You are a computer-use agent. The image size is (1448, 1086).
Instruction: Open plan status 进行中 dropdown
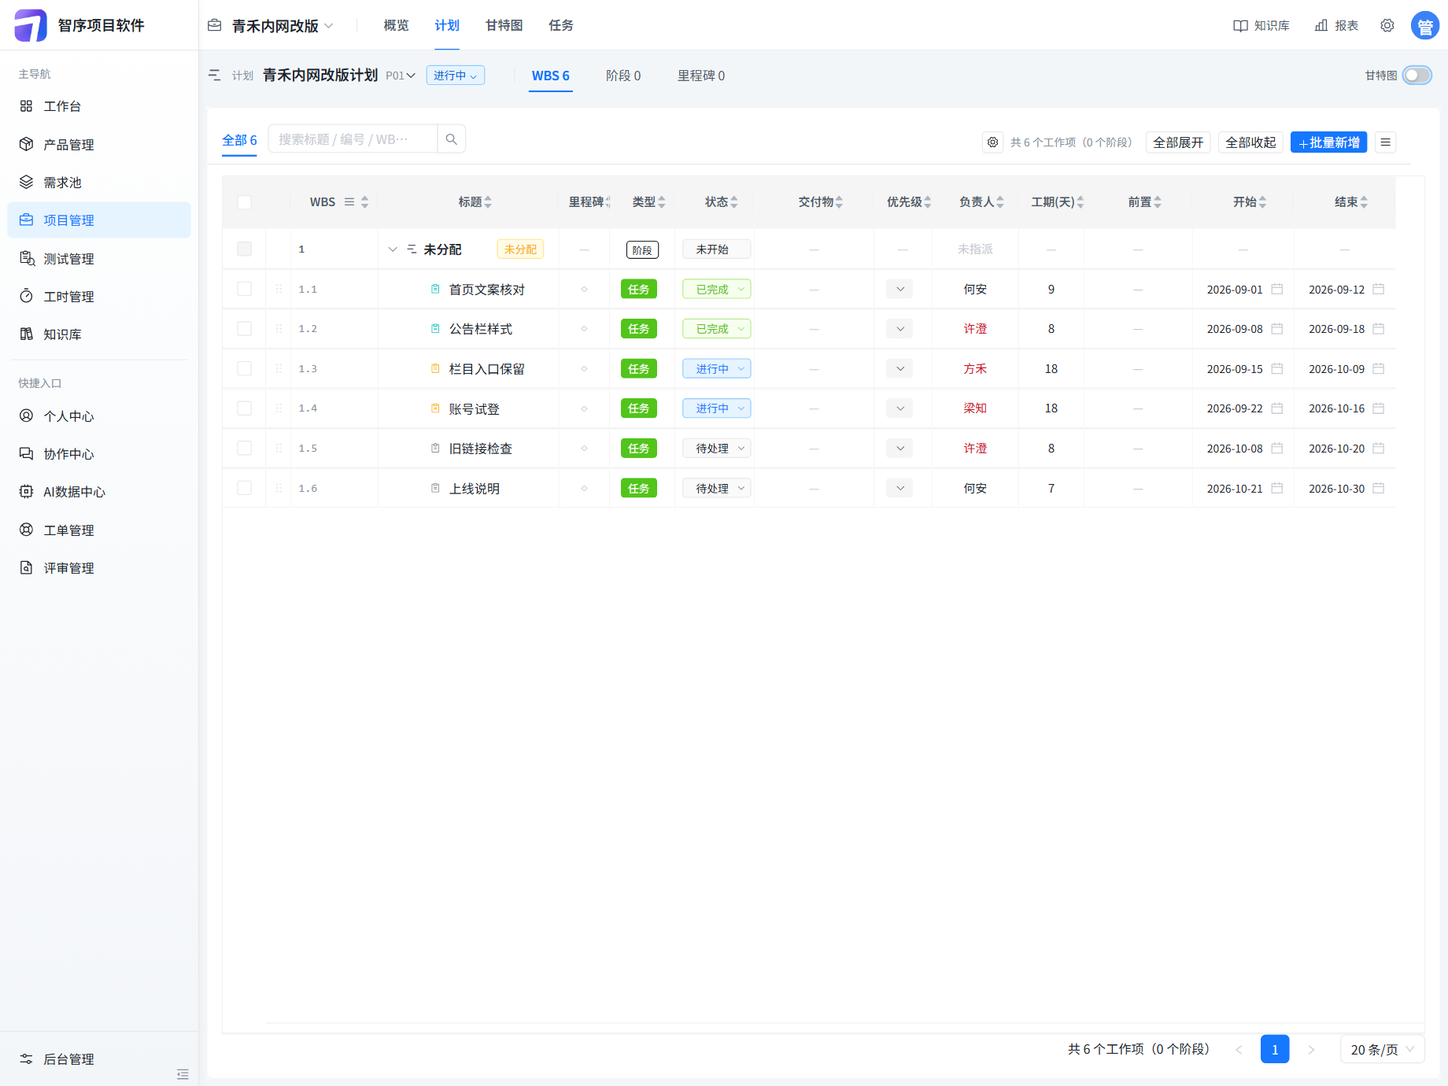pos(455,76)
